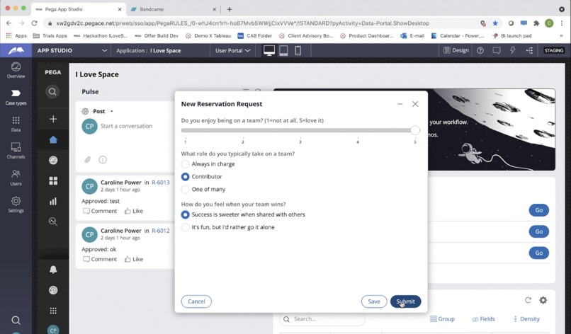Open the Demo X Tableau bookmark

208,35
